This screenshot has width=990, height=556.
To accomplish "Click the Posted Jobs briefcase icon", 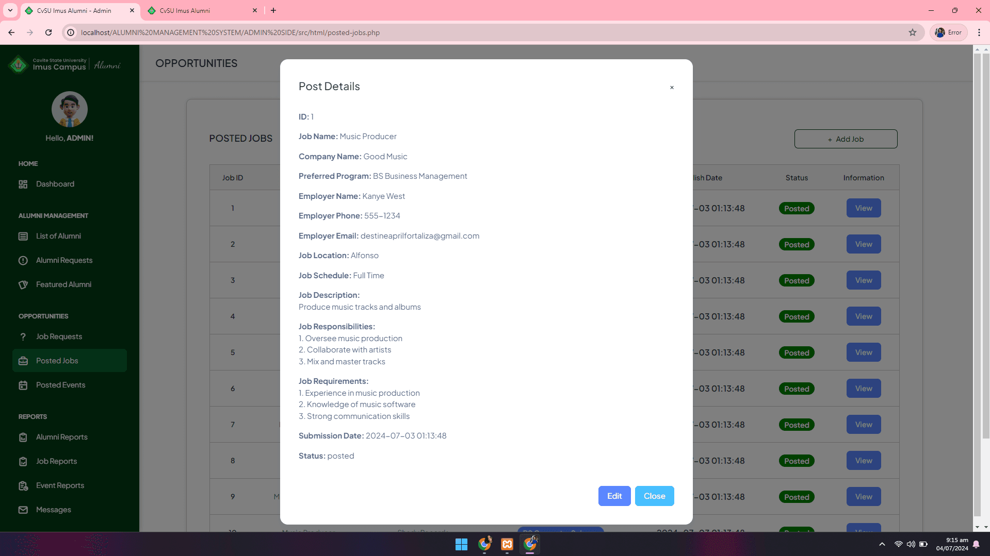I will tap(23, 361).
